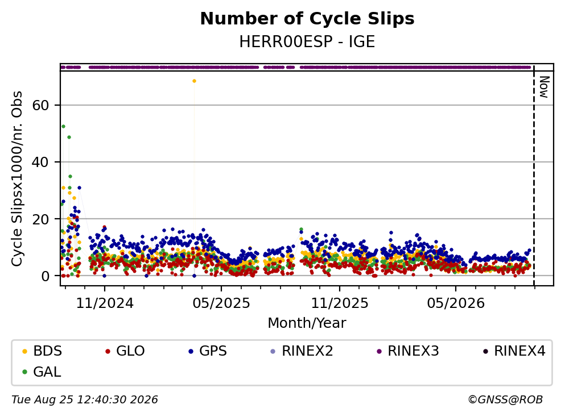This screenshot has height=417, width=565.
Task: Click the dark RINEX4 legend marker
Action: click(x=485, y=351)
